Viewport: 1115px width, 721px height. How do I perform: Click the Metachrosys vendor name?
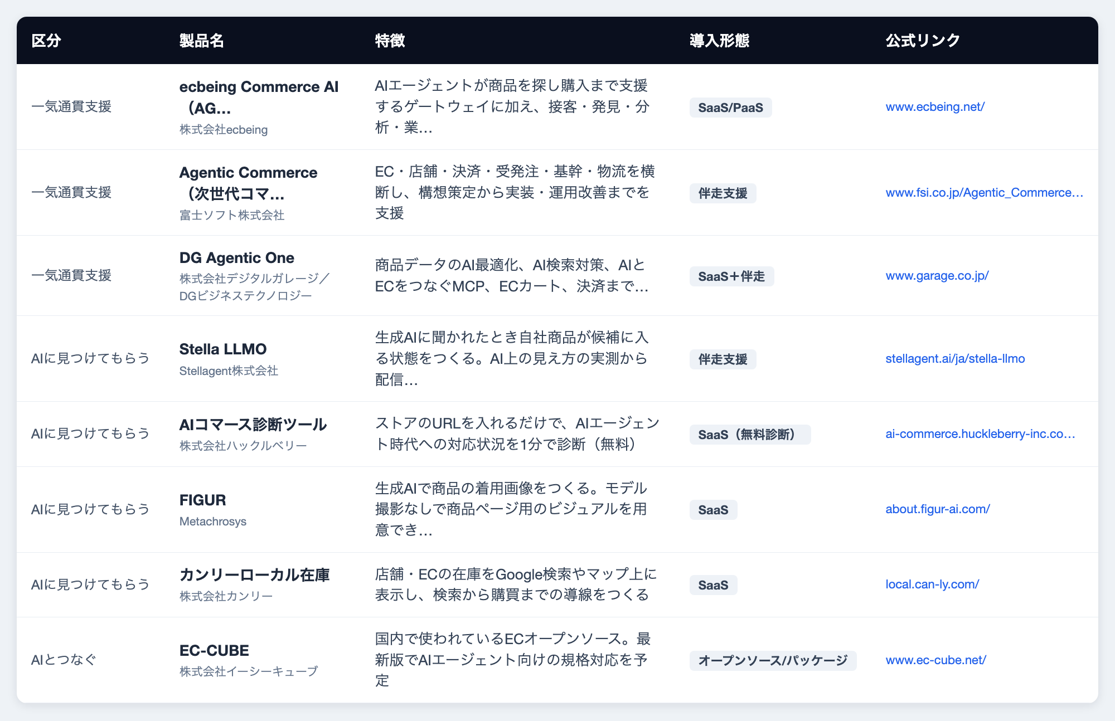click(x=212, y=522)
